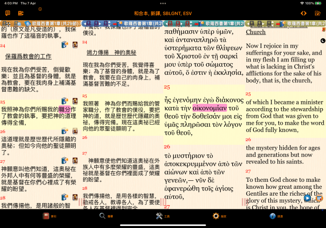326x228 pixels.
Task: Open the versions title '和合本, 新譯, SBLGNT, ESV'
Action: click(x=162, y=13)
